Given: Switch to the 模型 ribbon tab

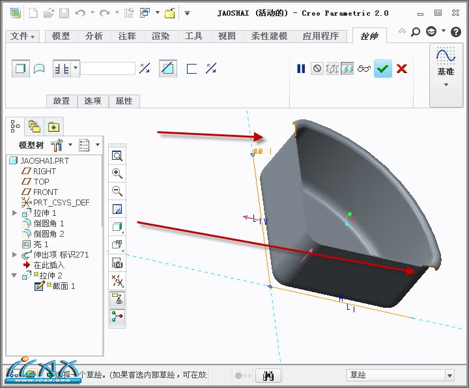Looking at the screenshot, I should (x=61, y=37).
